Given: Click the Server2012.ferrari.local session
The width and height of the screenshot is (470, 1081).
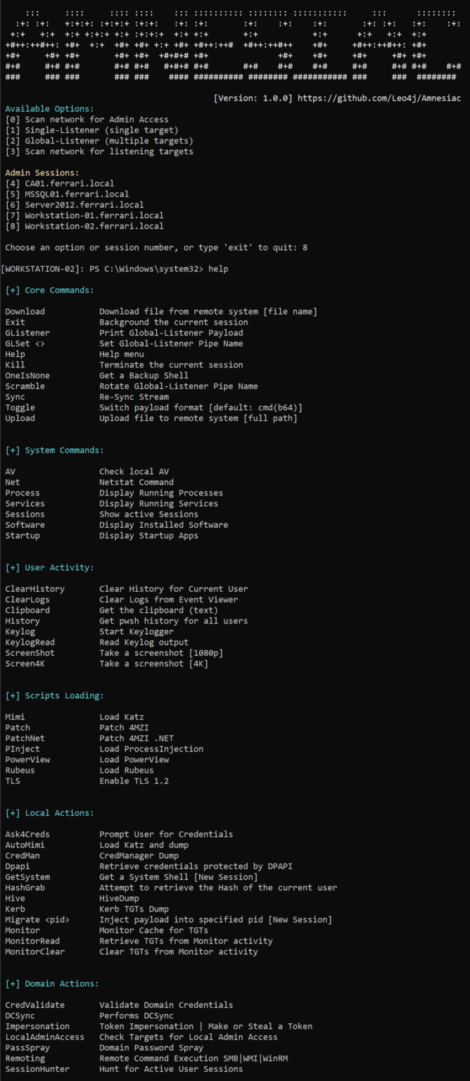Looking at the screenshot, I should pos(74,205).
